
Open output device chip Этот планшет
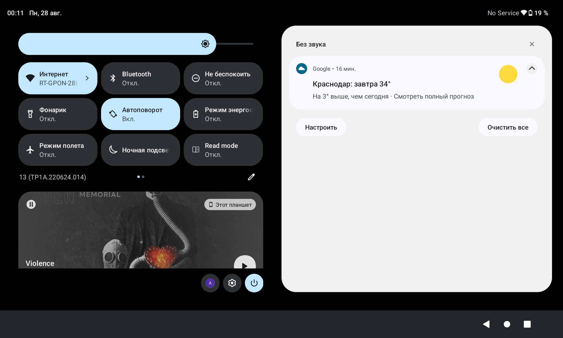pos(230,205)
